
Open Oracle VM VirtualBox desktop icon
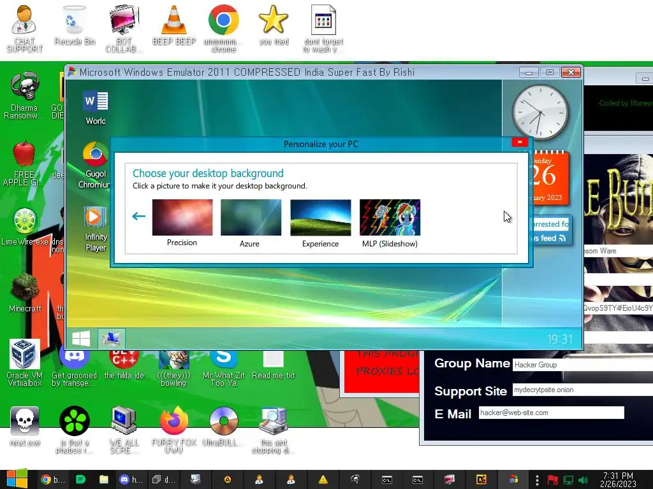[25, 362]
